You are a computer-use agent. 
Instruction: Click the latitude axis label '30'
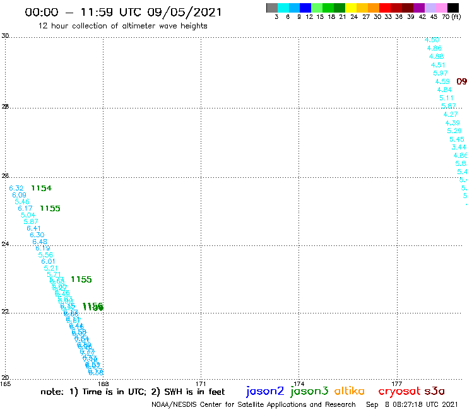[x=5, y=36]
